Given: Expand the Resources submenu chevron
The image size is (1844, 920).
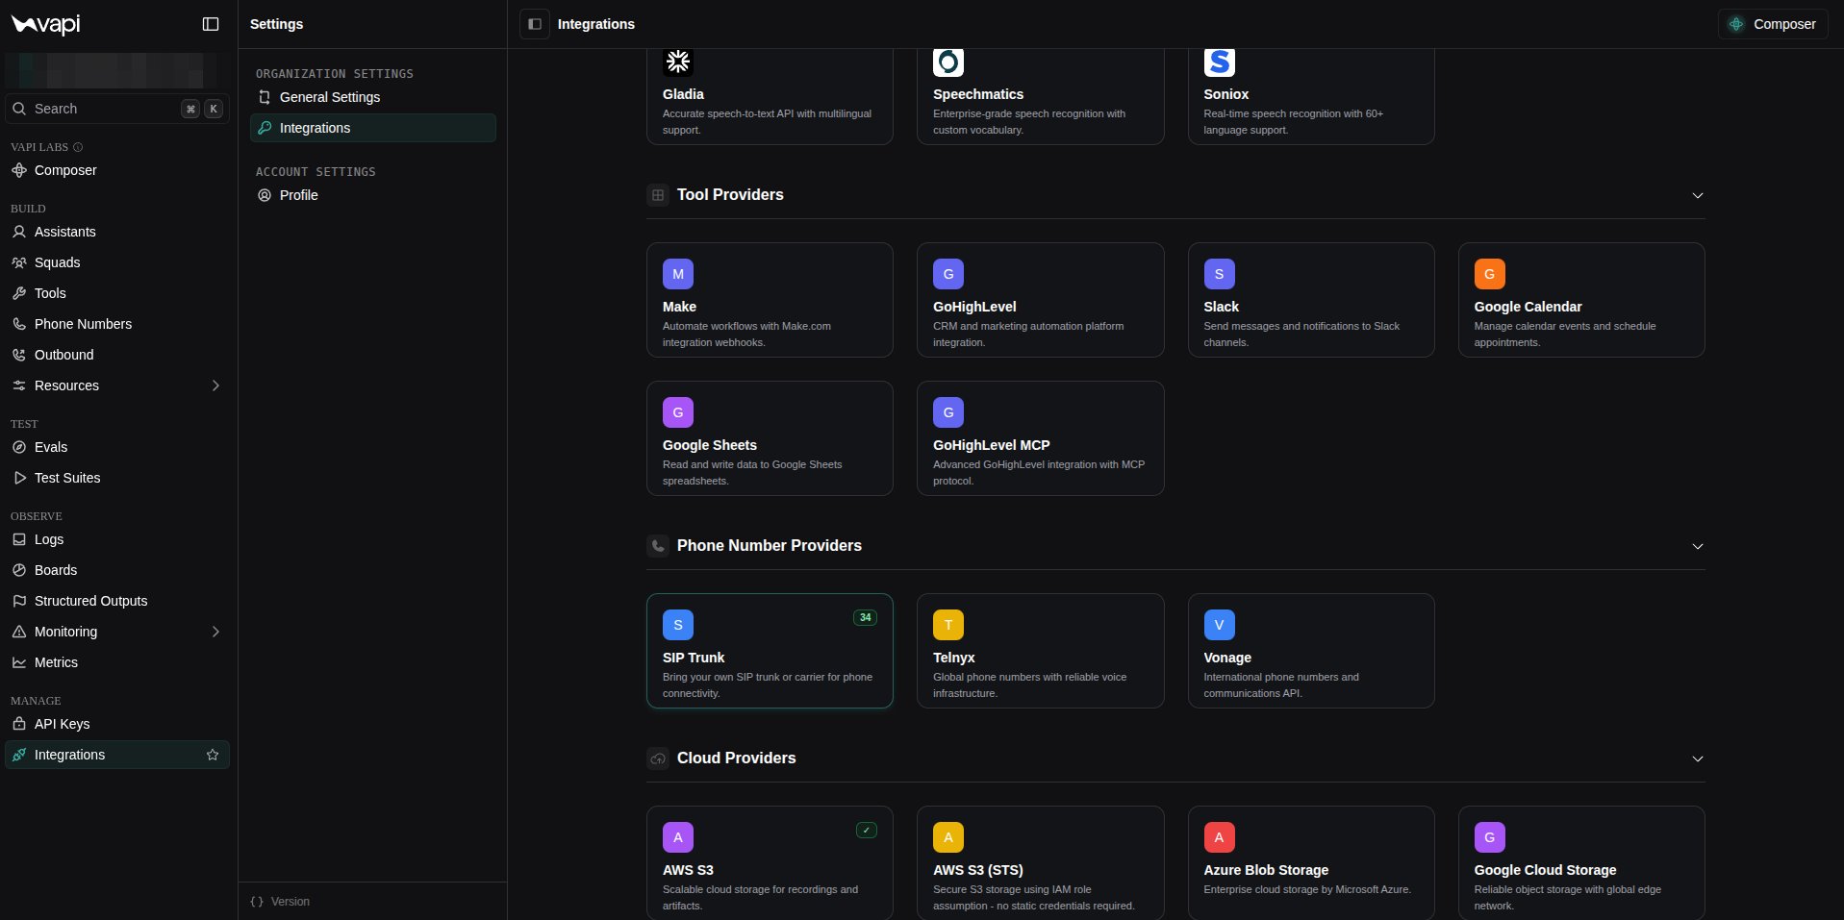Looking at the screenshot, I should (x=215, y=385).
